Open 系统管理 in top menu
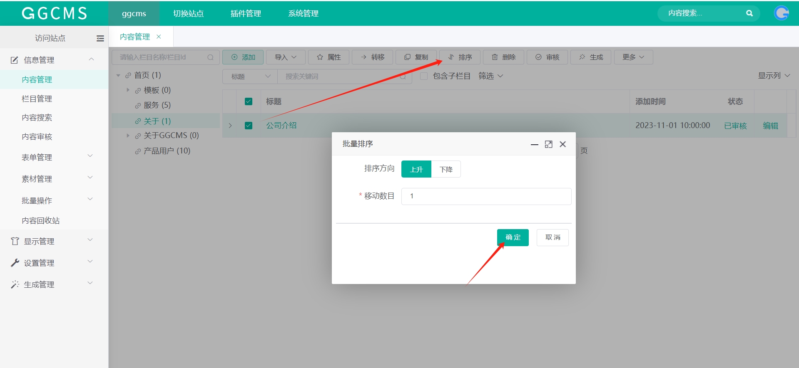The image size is (799, 368). pos(303,13)
